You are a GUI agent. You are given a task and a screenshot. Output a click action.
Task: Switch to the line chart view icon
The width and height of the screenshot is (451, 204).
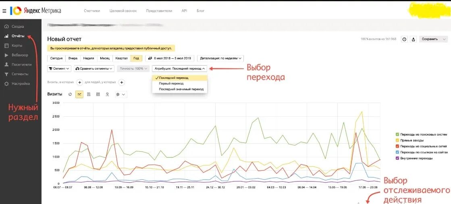(79, 95)
